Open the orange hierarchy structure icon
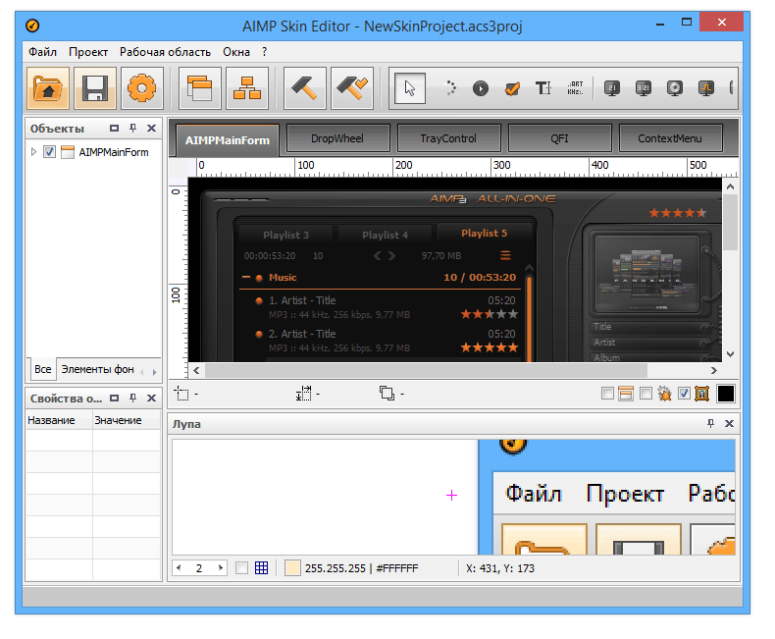 pyautogui.click(x=247, y=88)
